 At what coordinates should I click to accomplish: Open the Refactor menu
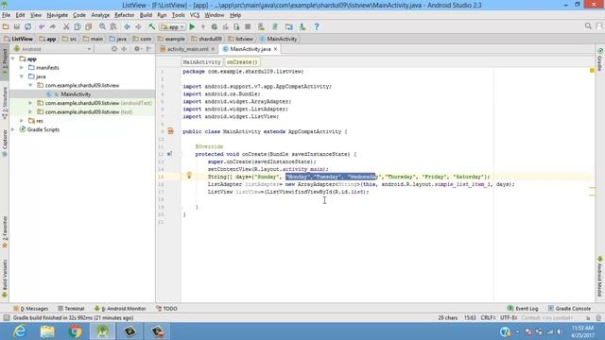pos(124,15)
